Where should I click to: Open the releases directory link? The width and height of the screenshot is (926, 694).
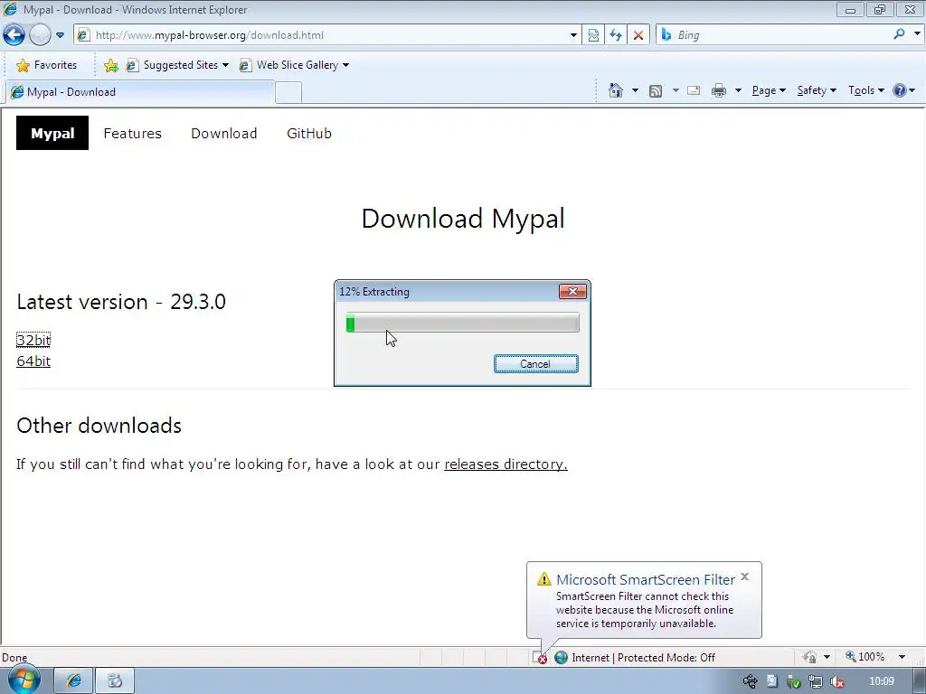(x=506, y=464)
